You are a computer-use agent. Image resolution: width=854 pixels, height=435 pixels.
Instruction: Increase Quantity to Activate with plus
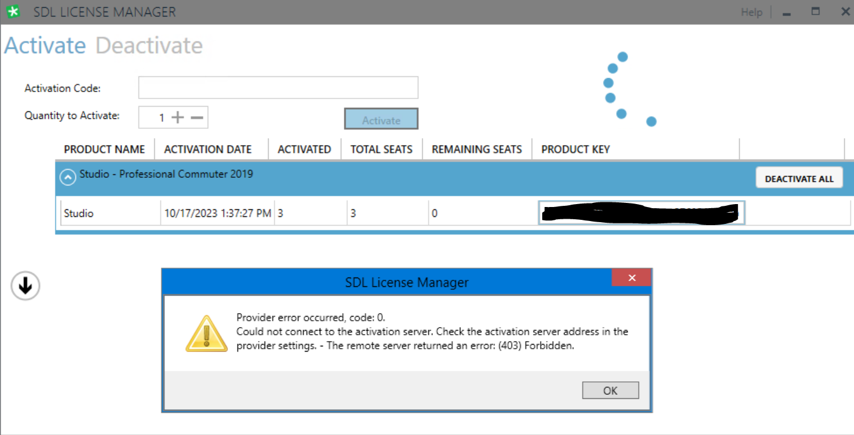pyautogui.click(x=177, y=118)
